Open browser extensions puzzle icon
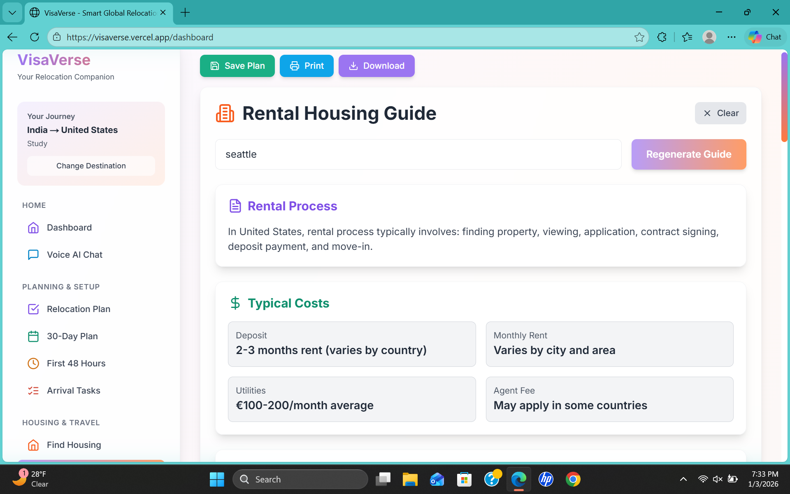 coord(662,37)
